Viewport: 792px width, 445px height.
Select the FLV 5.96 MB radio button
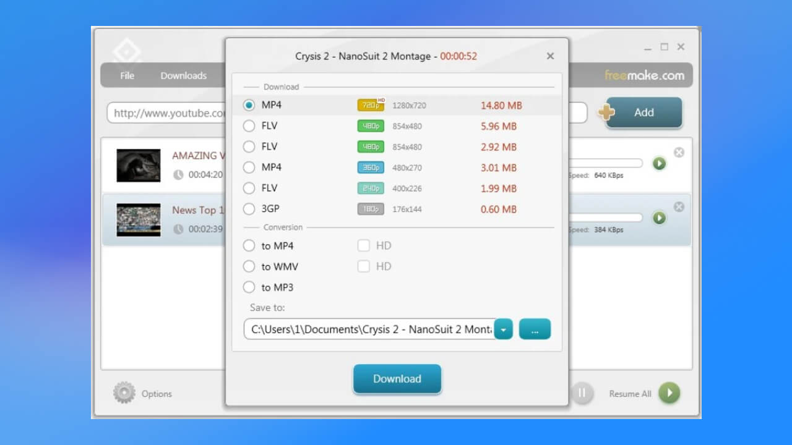[x=249, y=126]
